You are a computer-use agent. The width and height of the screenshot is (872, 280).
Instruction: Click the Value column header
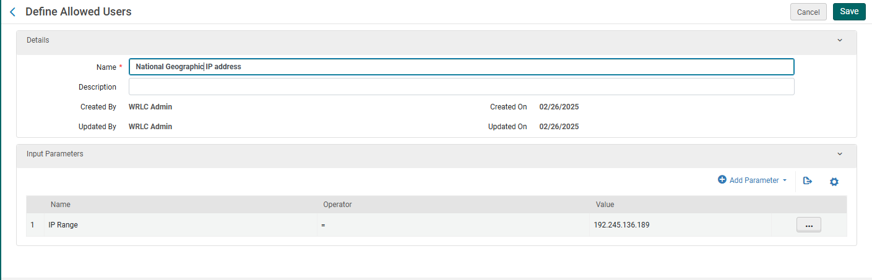pyautogui.click(x=605, y=205)
